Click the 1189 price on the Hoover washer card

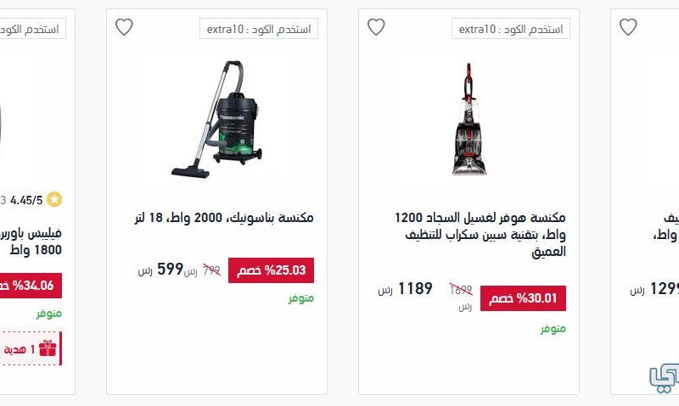click(415, 288)
